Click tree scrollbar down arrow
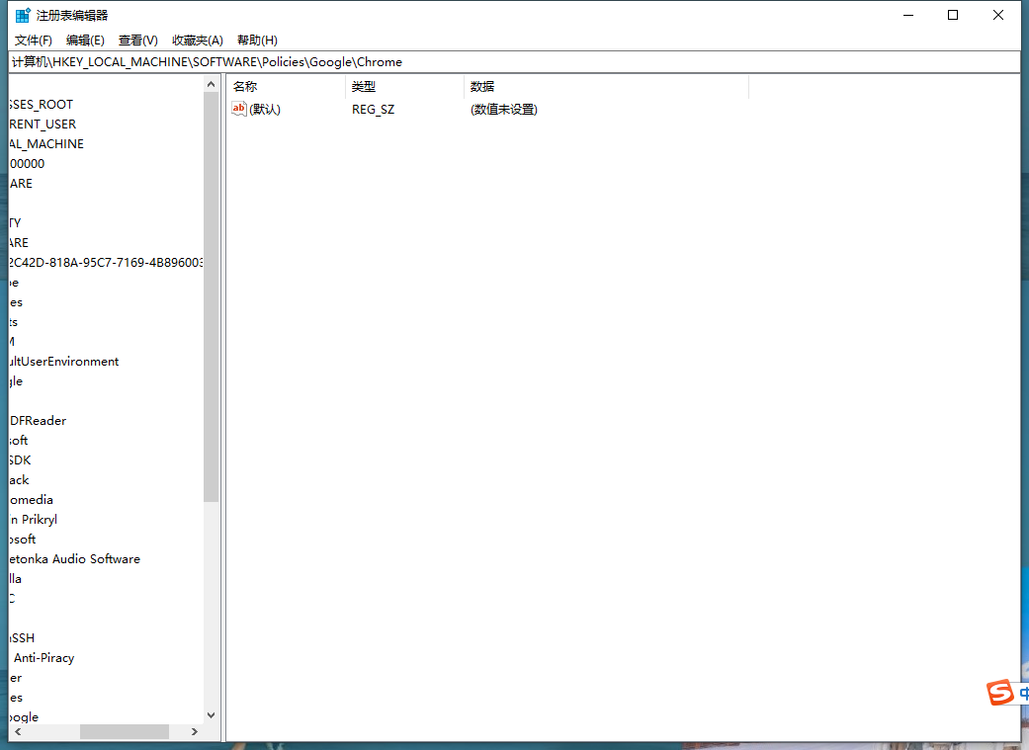 211,715
